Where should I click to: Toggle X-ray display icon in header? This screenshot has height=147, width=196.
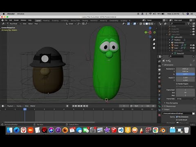[141, 24]
